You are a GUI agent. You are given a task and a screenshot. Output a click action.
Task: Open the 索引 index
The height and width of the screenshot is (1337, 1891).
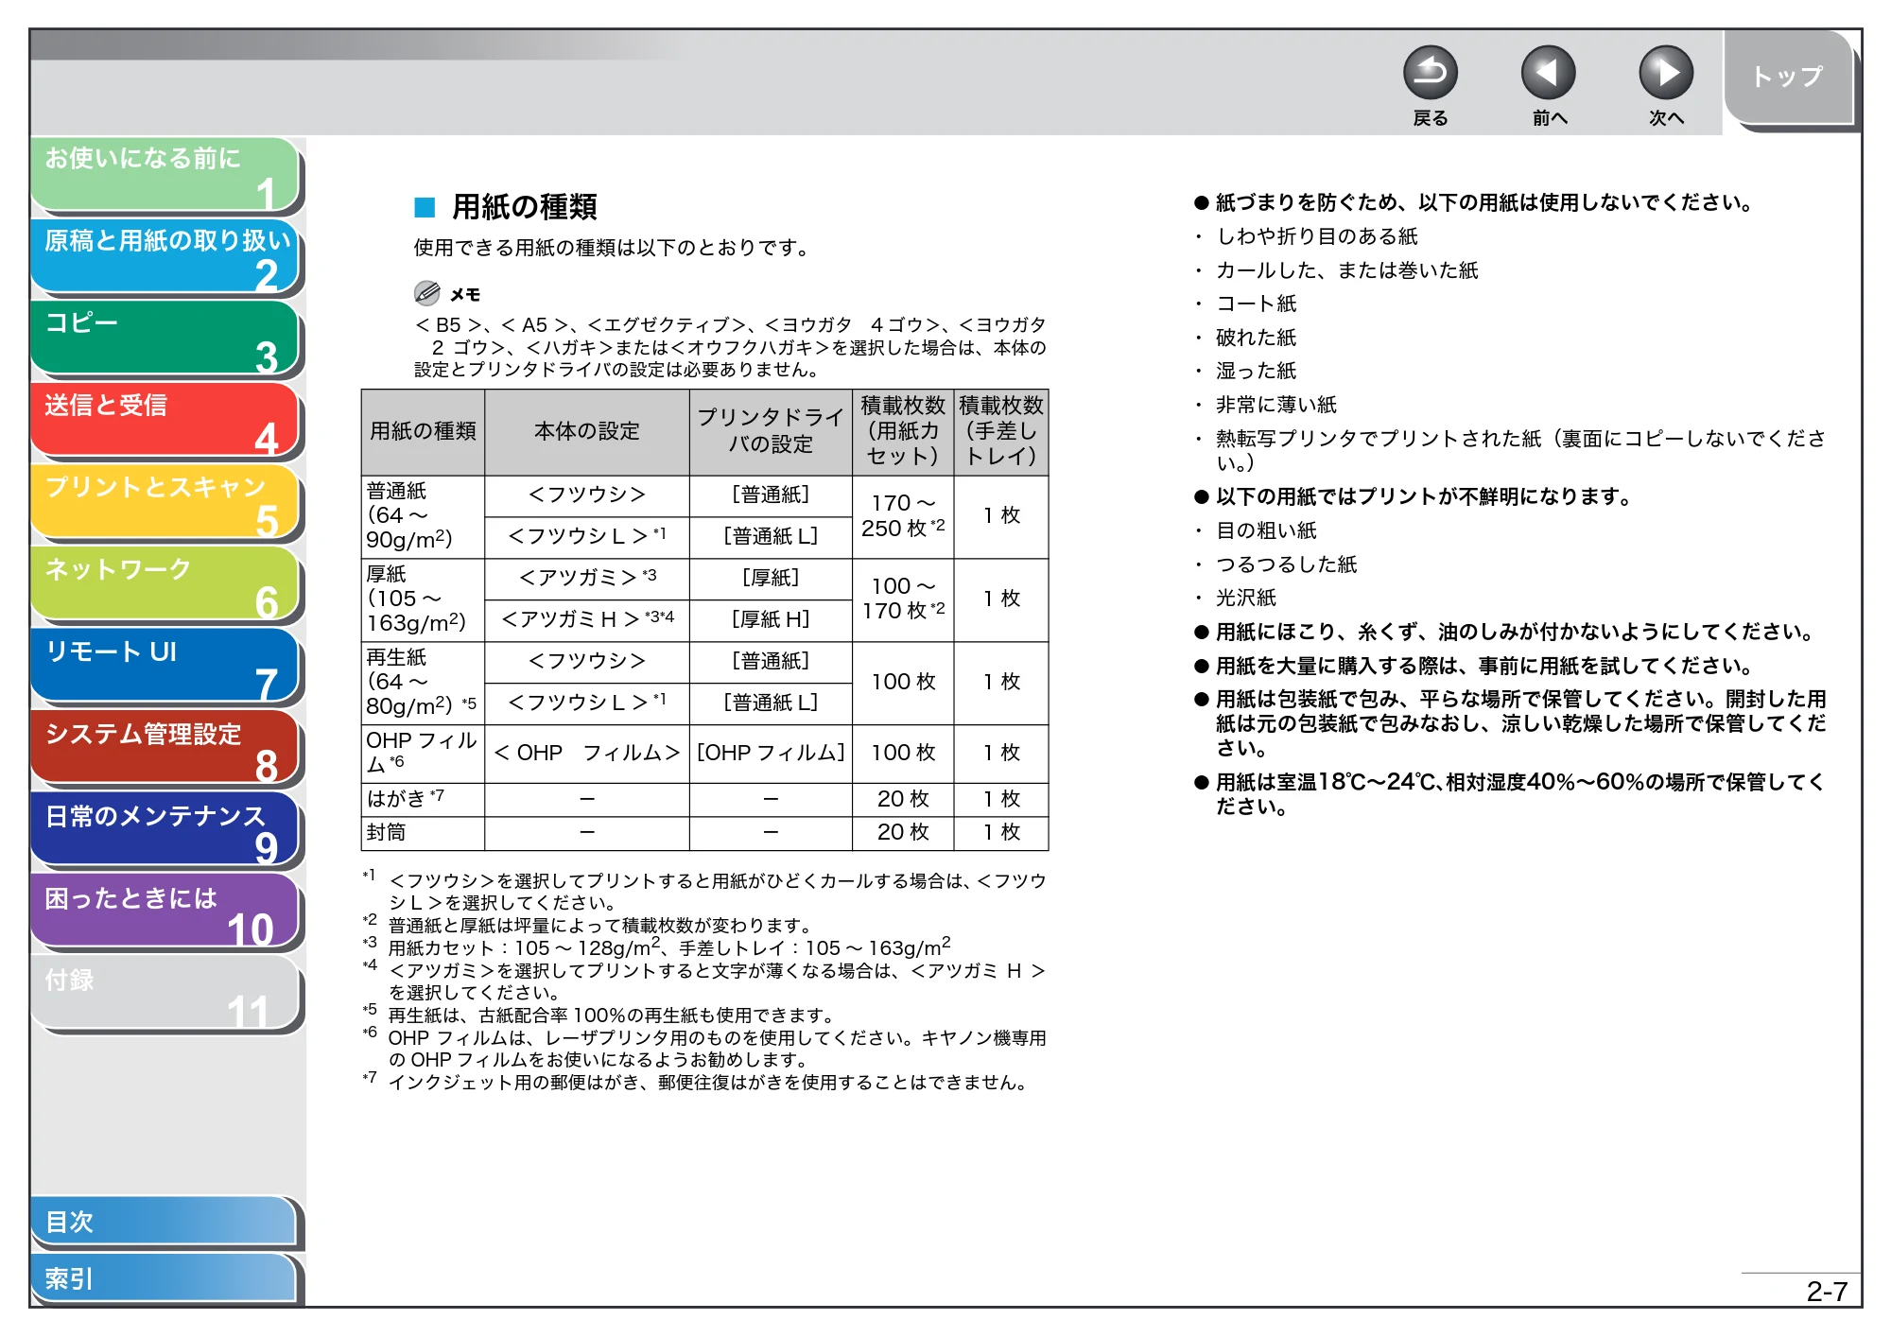pyautogui.click(x=165, y=1278)
